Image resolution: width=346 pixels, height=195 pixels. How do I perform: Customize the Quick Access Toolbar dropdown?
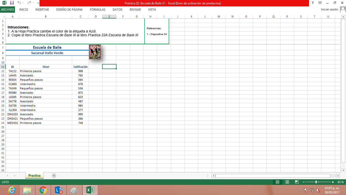click(38, 3)
